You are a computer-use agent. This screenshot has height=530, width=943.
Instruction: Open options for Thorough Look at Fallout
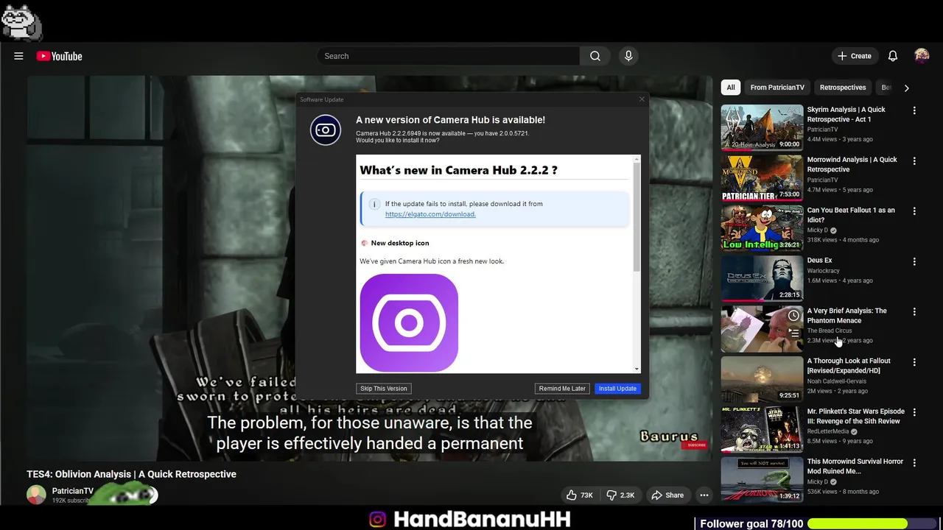[x=914, y=362]
